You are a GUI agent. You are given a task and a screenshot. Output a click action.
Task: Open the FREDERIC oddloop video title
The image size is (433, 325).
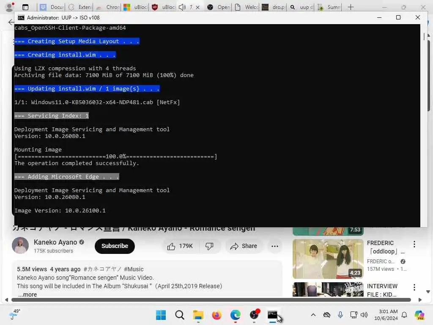coord(386,247)
